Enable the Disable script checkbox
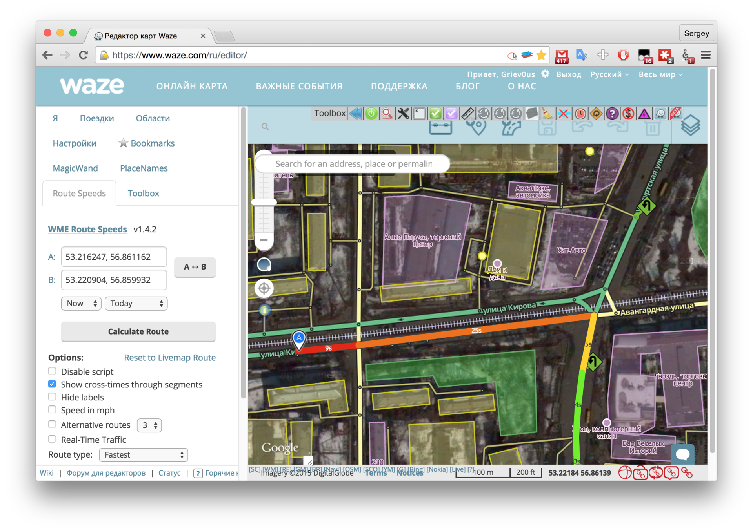 point(52,371)
